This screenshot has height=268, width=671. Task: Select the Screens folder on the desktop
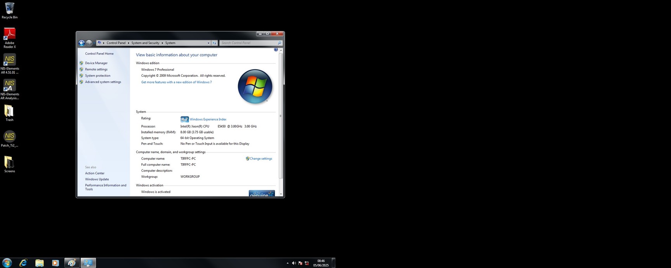pyautogui.click(x=10, y=164)
